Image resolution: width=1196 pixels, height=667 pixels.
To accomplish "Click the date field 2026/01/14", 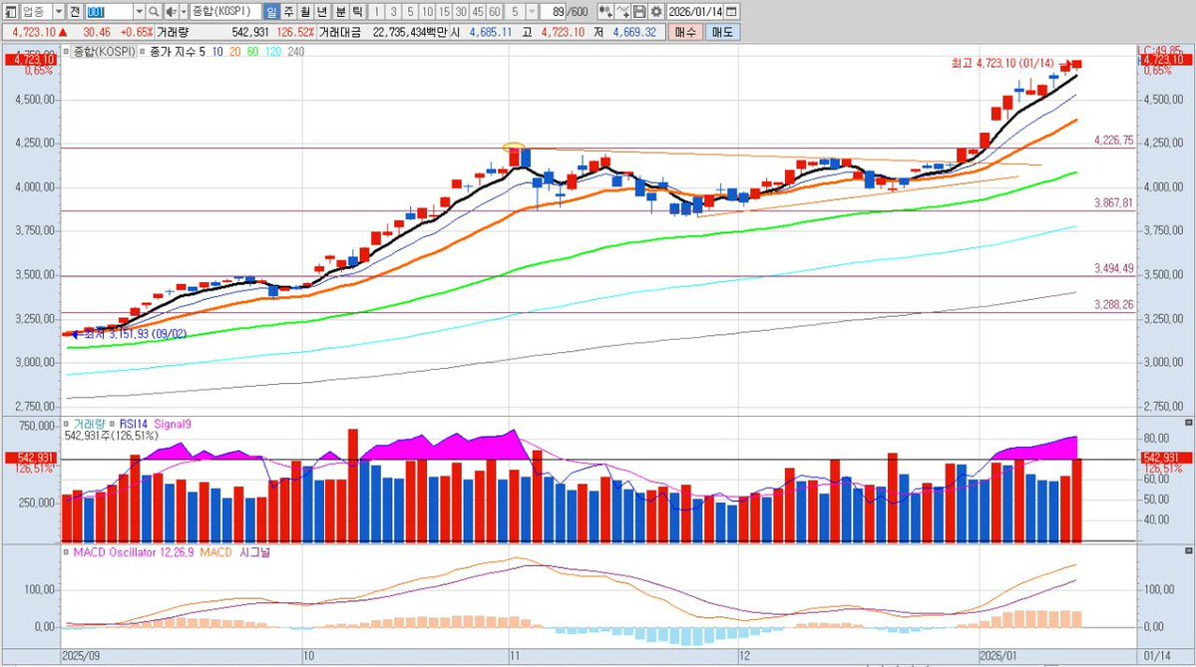I will [x=694, y=11].
